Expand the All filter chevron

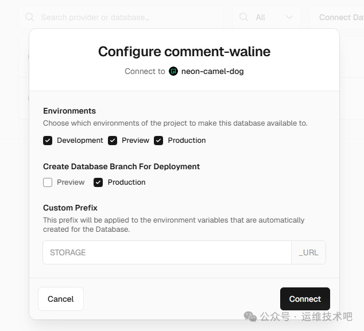pos(289,17)
